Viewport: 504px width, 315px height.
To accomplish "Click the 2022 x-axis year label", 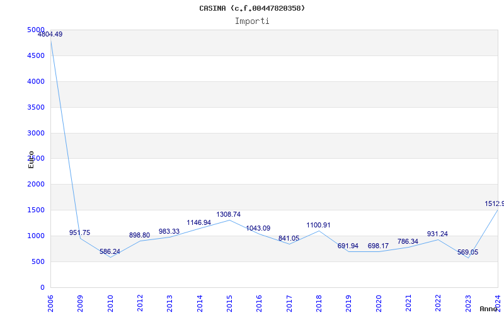I will pos(438,304).
